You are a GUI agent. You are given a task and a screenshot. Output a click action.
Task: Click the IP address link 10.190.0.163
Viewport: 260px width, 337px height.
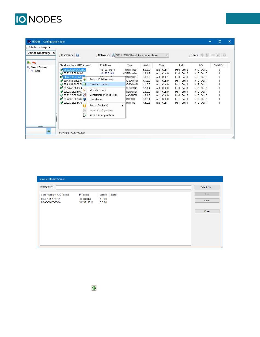(x=107, y=73)
